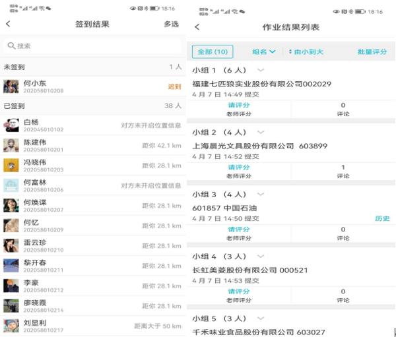
Task: Tap the 已签到 section header
Action: [93, 106]
